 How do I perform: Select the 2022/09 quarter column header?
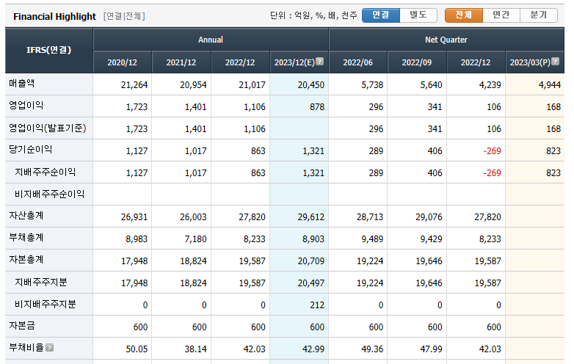417,62
